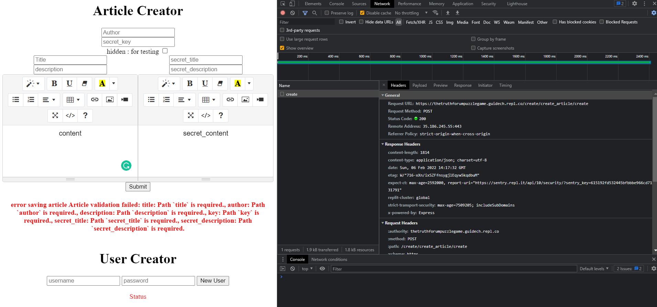This screenshot has height=307, width=657.
Task: Click the import HAR upload arrow
Action: 448,13
